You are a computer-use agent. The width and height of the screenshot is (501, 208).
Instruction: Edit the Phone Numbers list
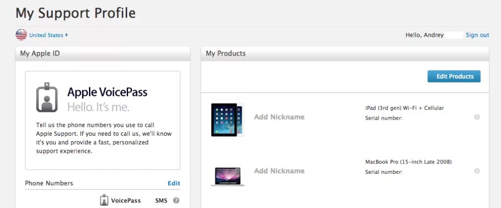pyautogui.click(x=174, y=183)
